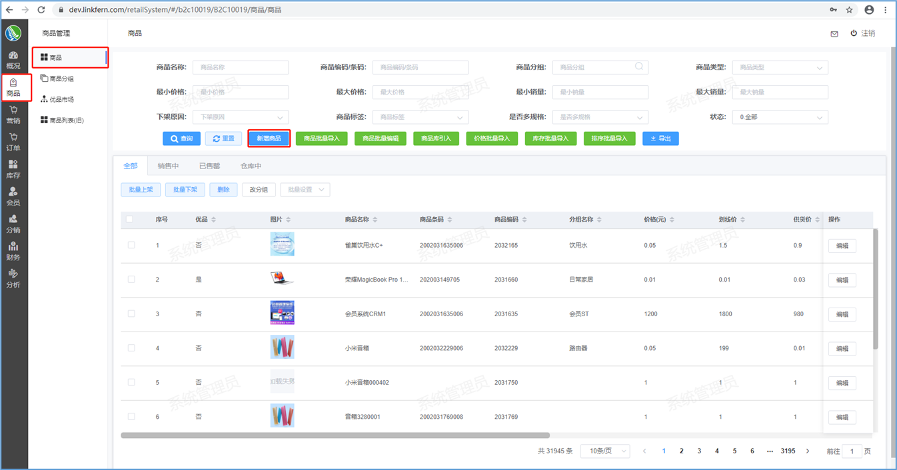This screenshot has width=897, height=470.
Task: Click the mail envelope icon in header
Action: [834, 34]
